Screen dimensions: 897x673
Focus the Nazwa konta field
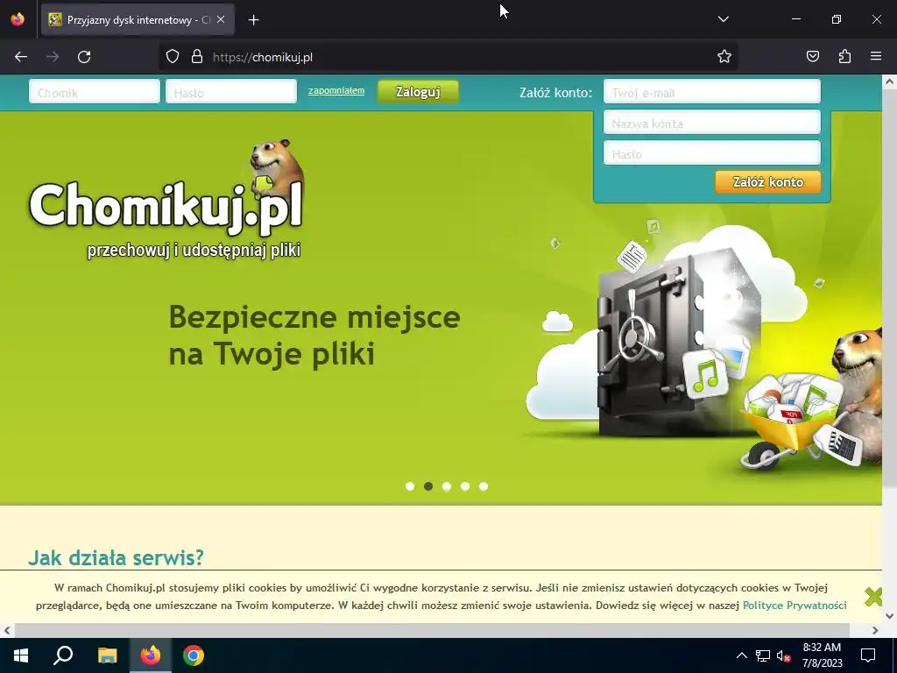tap(711, 123)
